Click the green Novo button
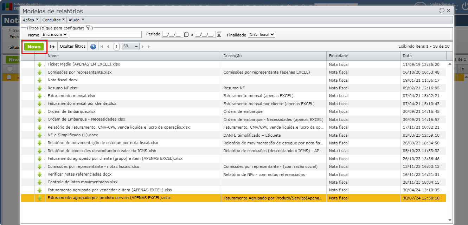The image size is (468, 225). point(34,47)
